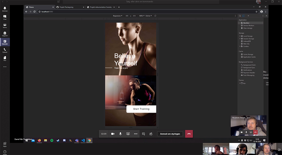Expand the Cookies tree item
282x155 pixels.
click(x=240, y=46)
